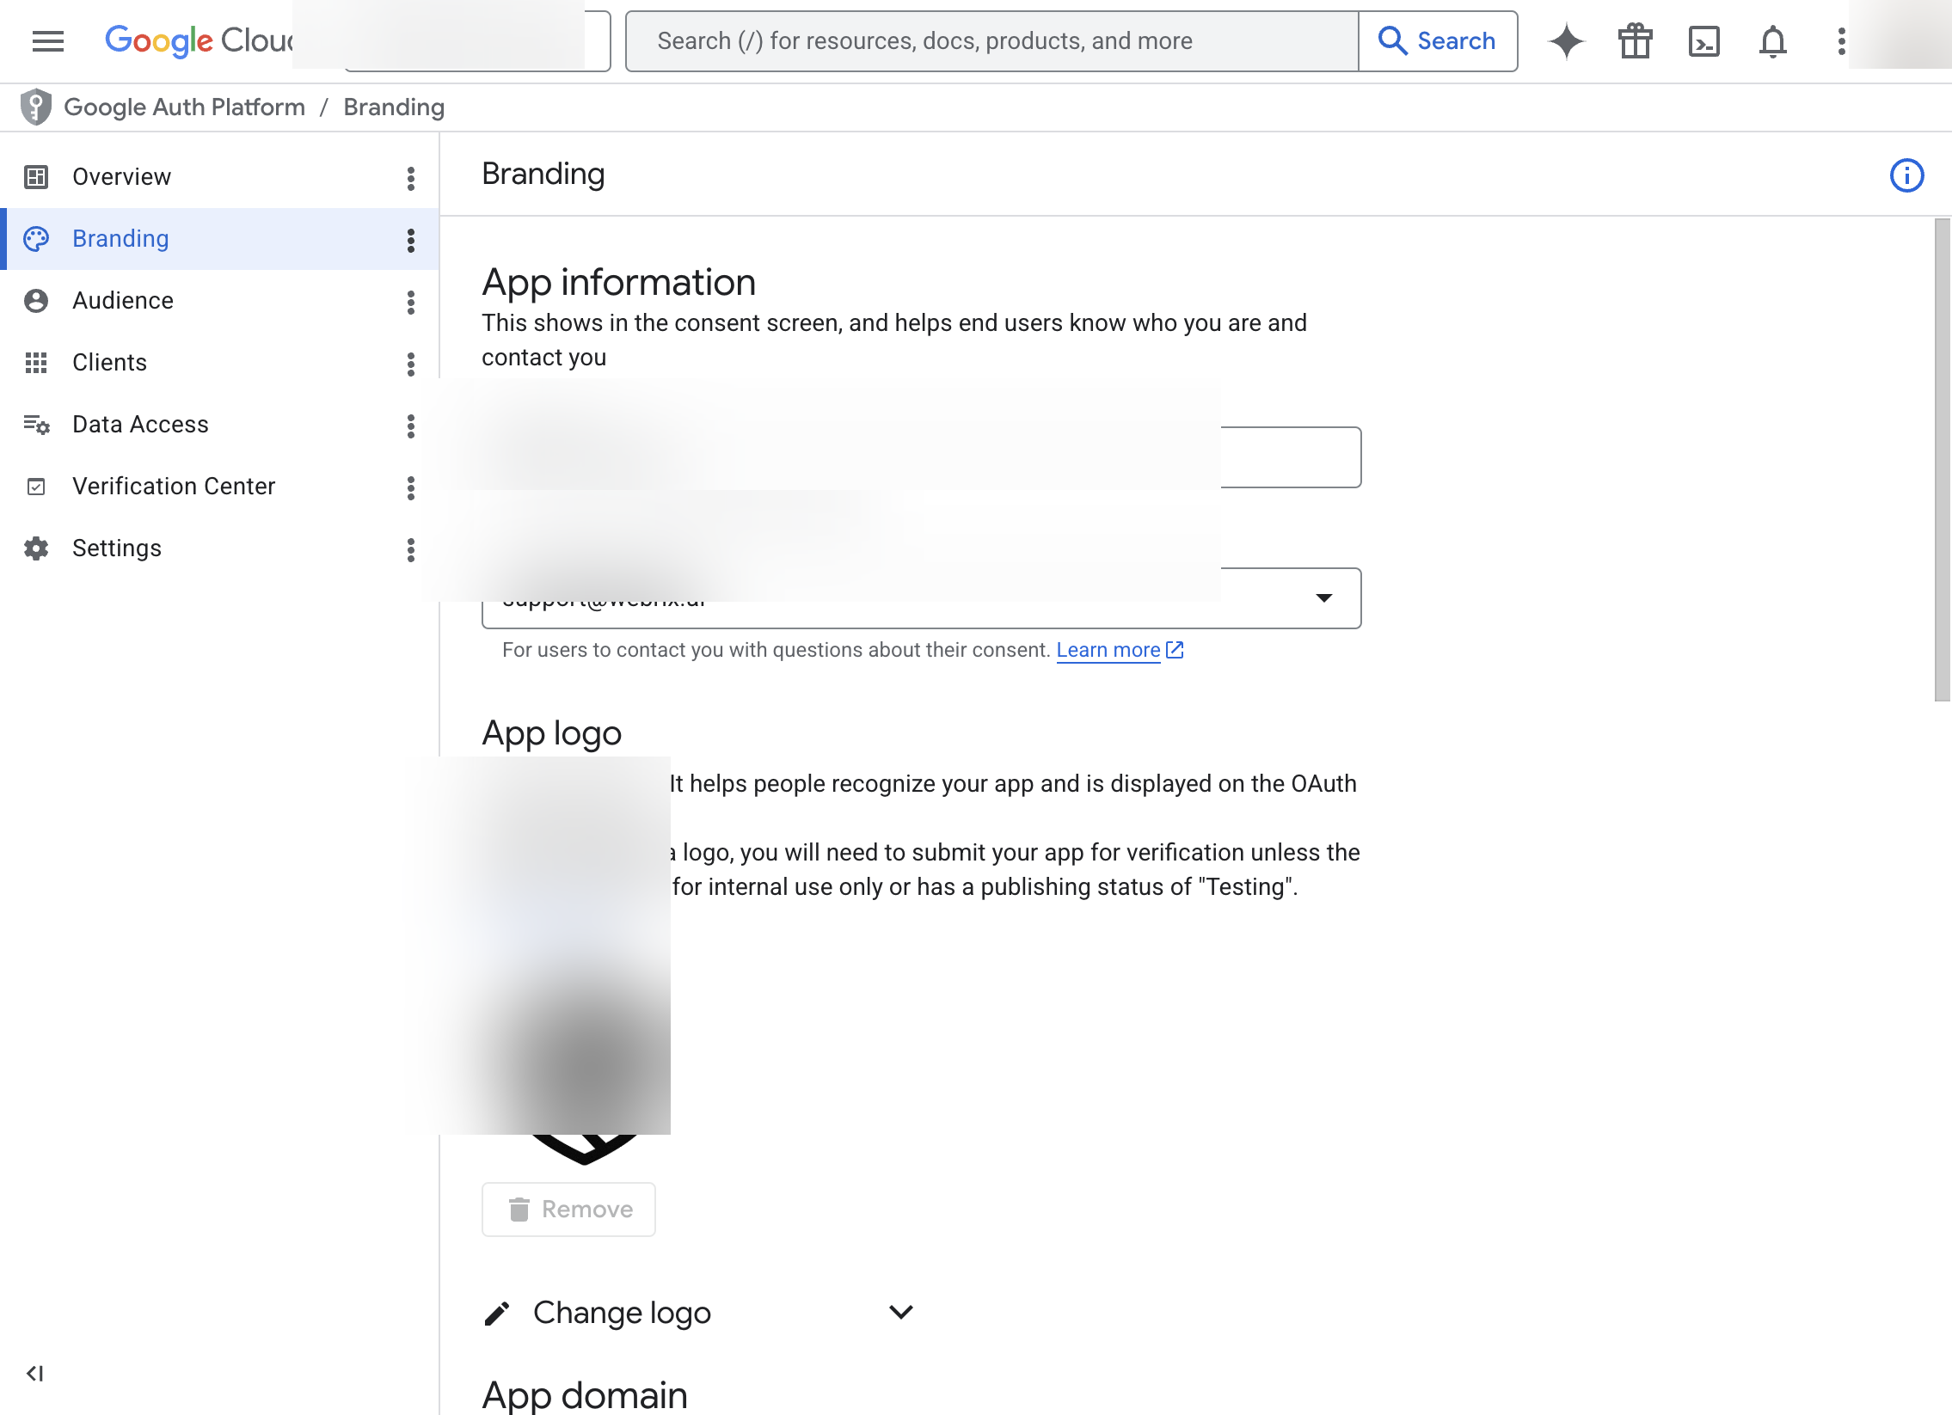The image size is (1952, 1415).
Task: Navigate to Data Access
Action: (x=218, y=424)
